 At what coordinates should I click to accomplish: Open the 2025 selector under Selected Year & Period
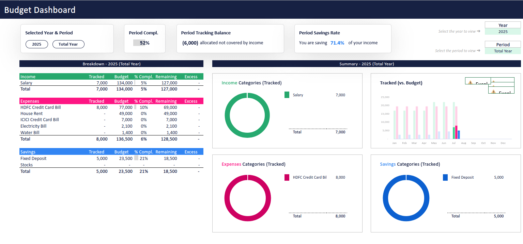[x=36, y=44]
